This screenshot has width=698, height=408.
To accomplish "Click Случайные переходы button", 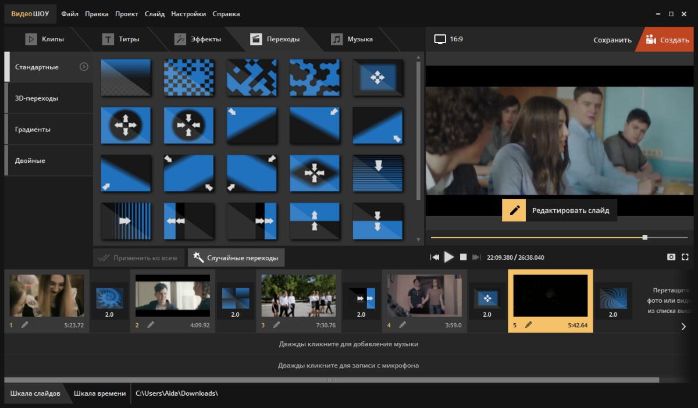I will [x=236, y=257].
